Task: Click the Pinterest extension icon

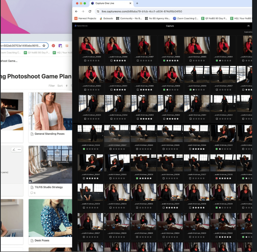Action: coord(53,46)
